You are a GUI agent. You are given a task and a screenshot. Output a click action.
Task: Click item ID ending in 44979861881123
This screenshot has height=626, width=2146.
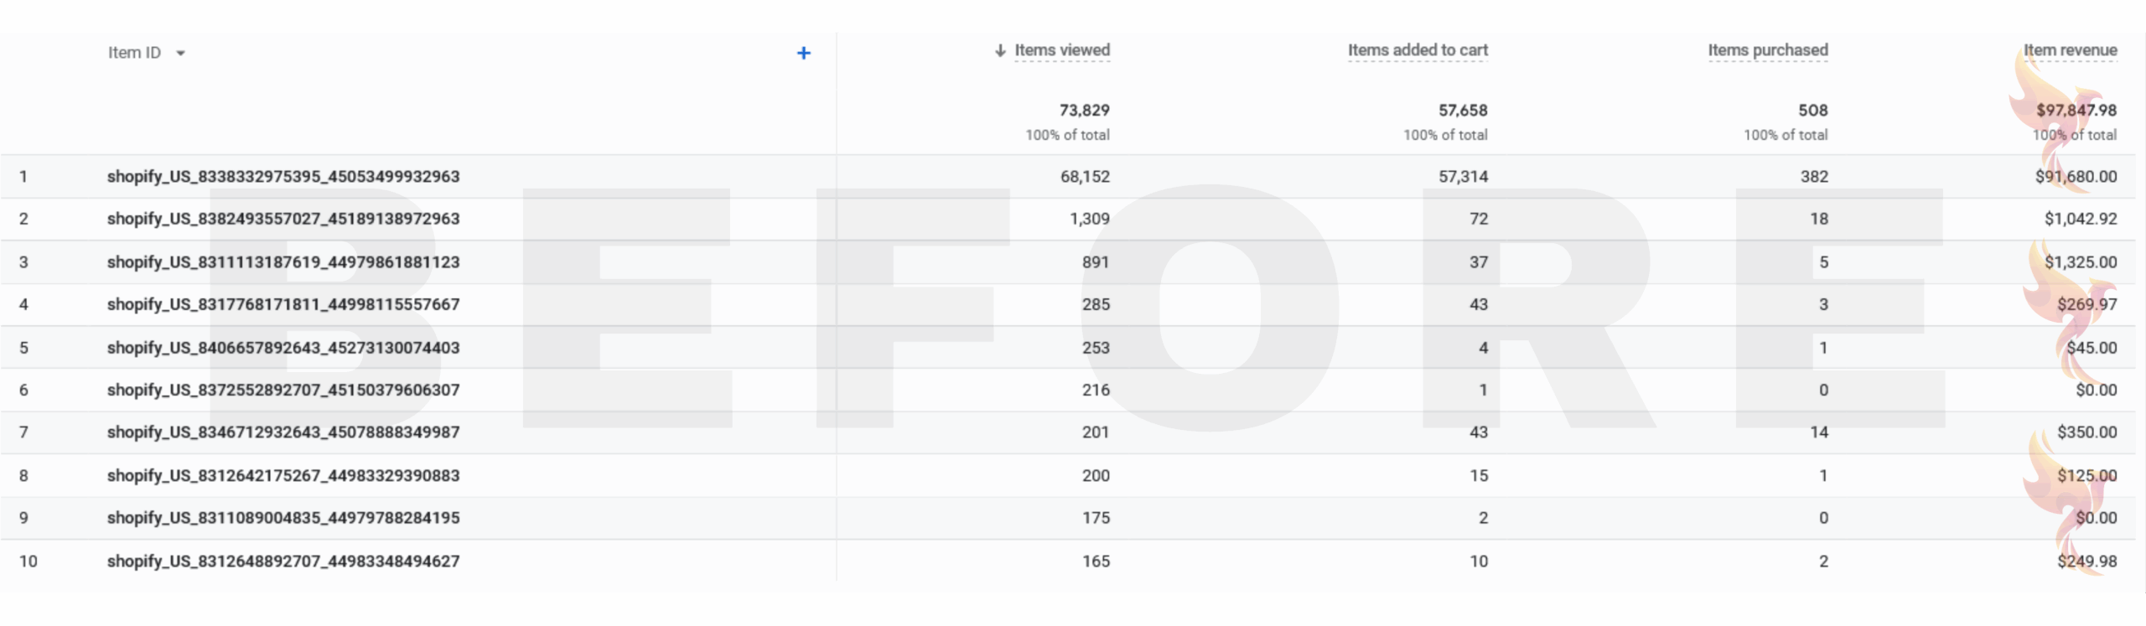click(x=283, y=262)
